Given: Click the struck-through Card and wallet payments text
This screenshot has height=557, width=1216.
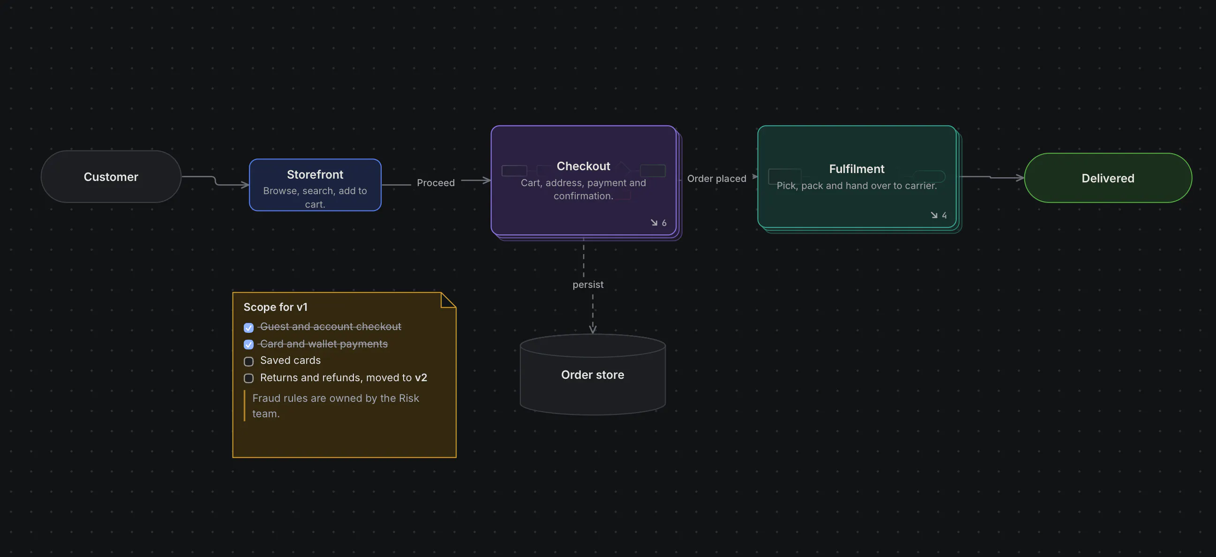Looking at the screenshot, I should pos(324,344).
